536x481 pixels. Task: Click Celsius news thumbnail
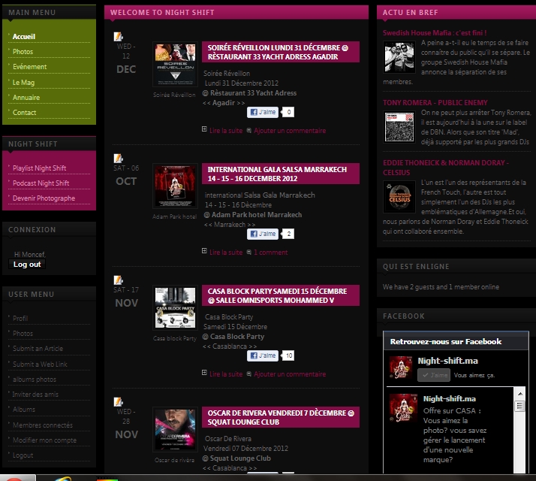click(x=399, y=197)
